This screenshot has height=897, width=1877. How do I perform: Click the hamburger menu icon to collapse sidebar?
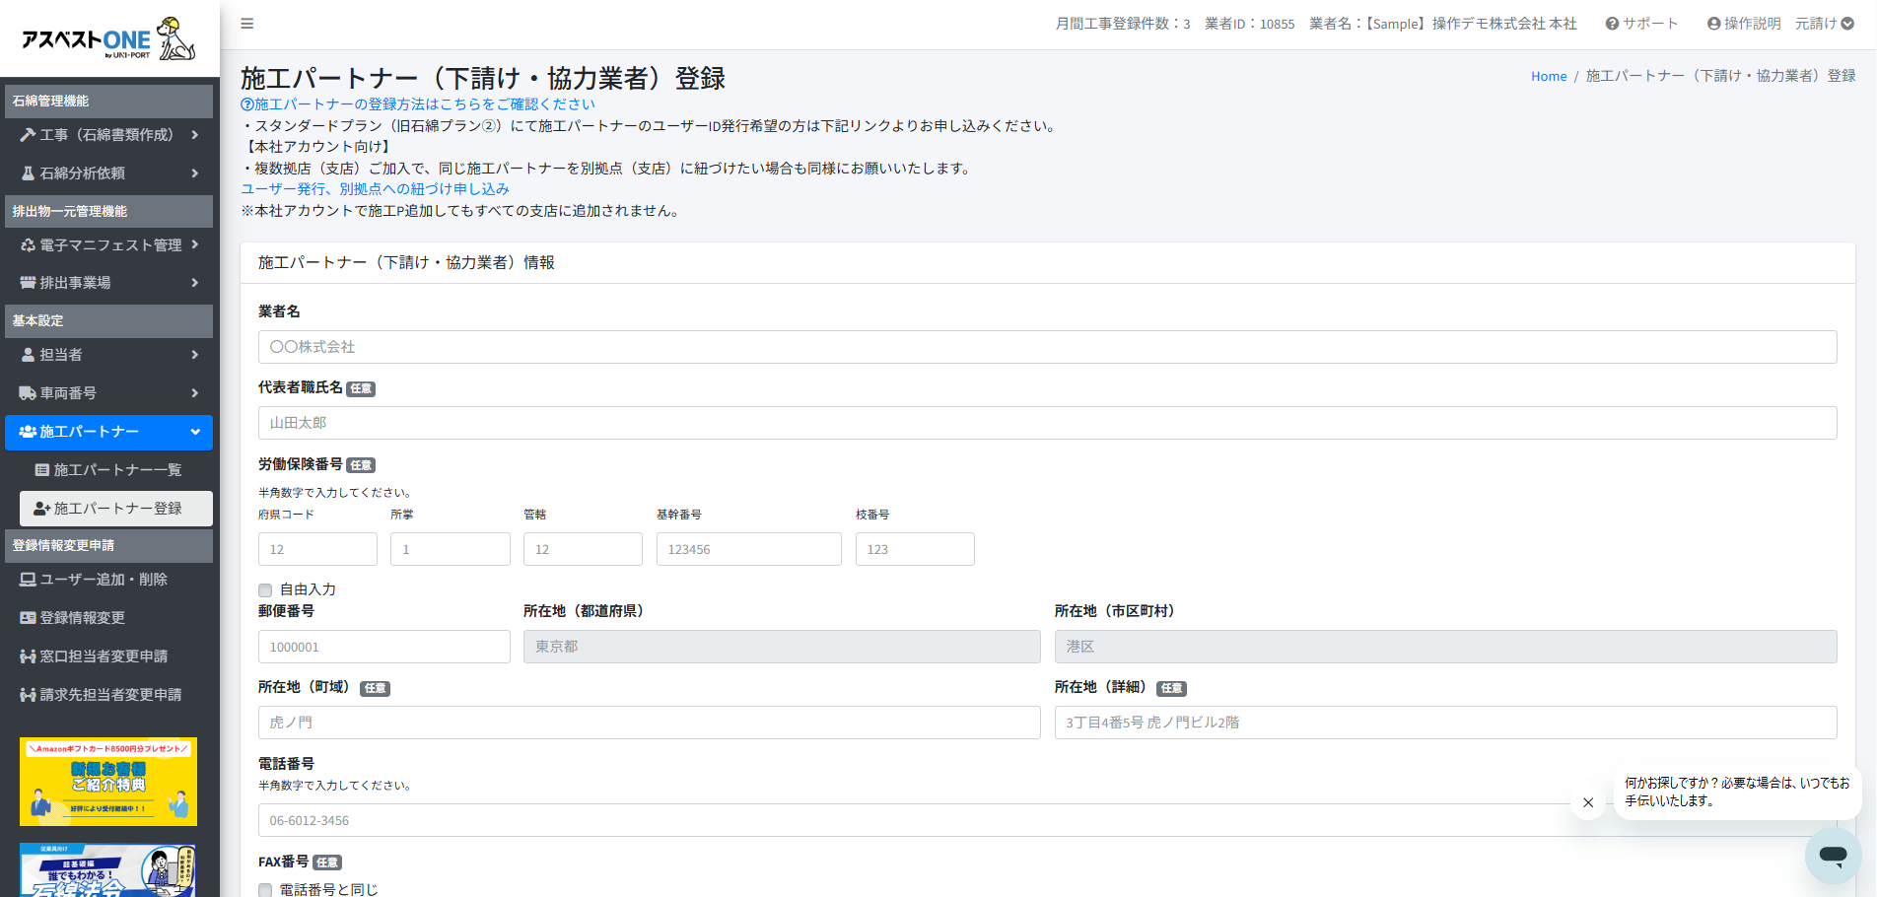pyautogui.click(x=247, y=24)
